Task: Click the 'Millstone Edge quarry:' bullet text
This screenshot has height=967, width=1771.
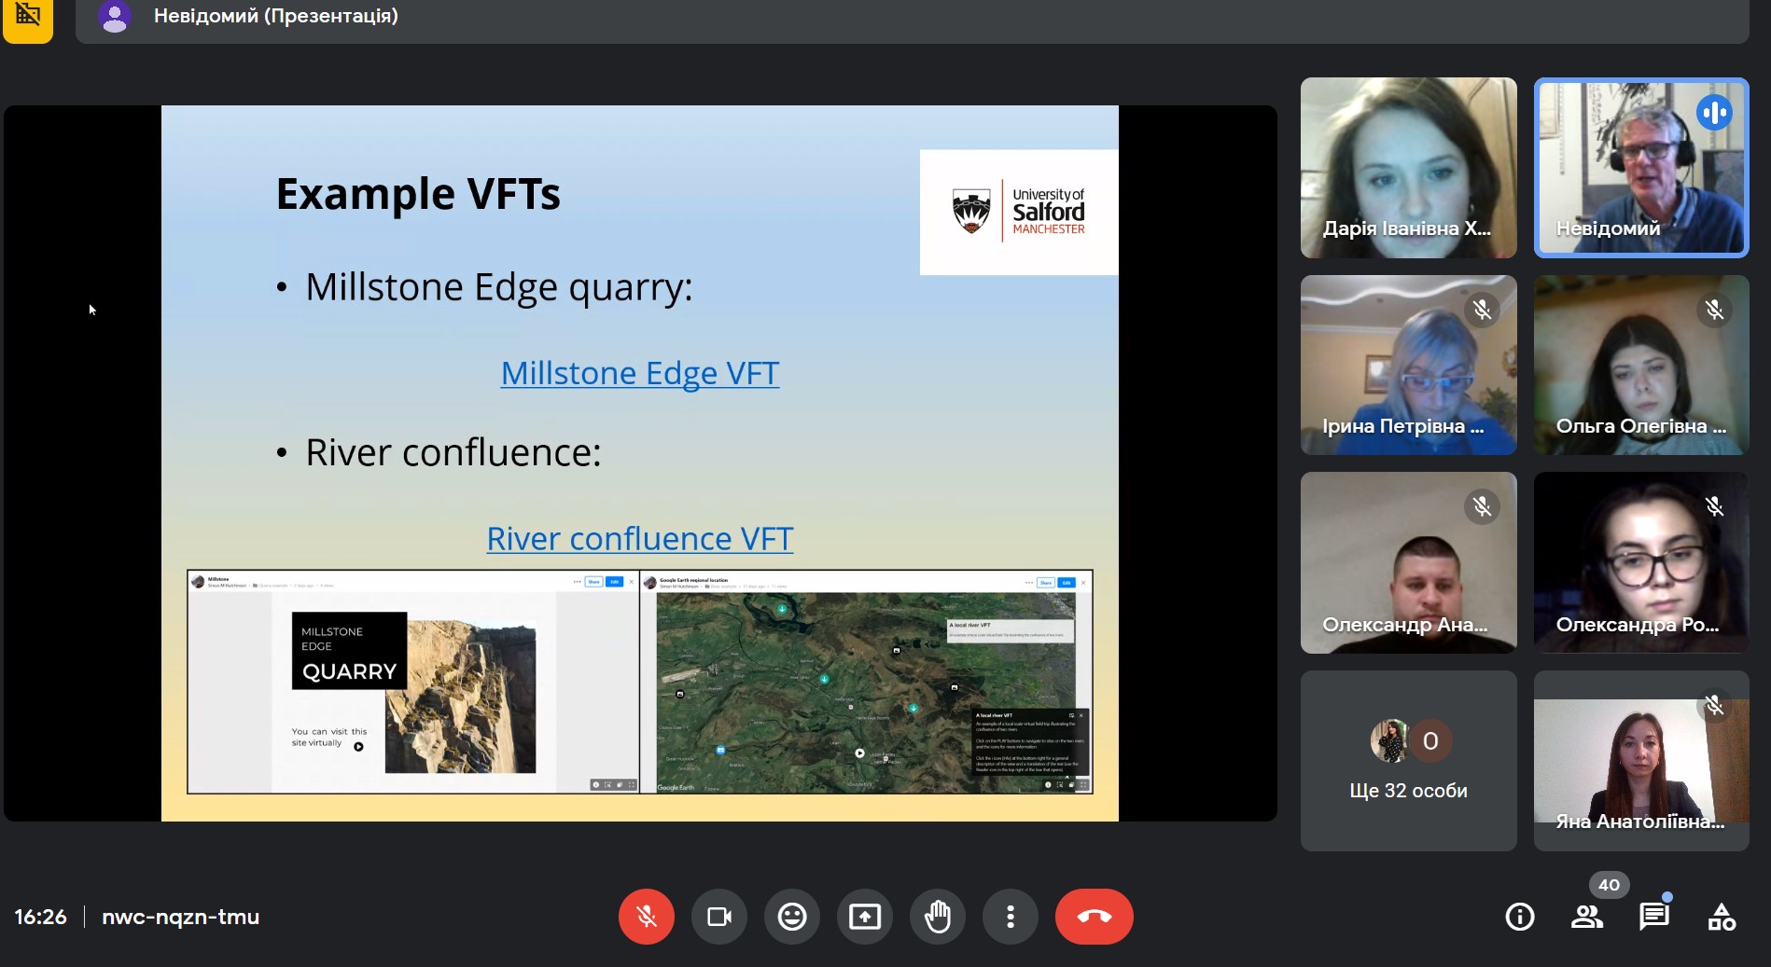Action: point(499,287)
